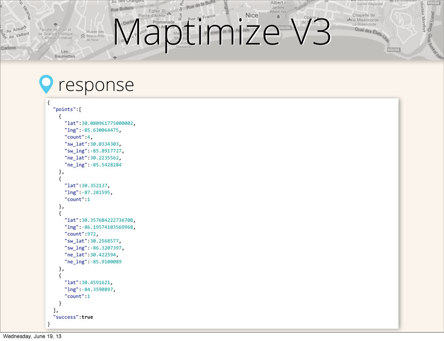Click ne_lng value -85.9100089
Viewport: 444px width, 341px height.
[106, 262]
